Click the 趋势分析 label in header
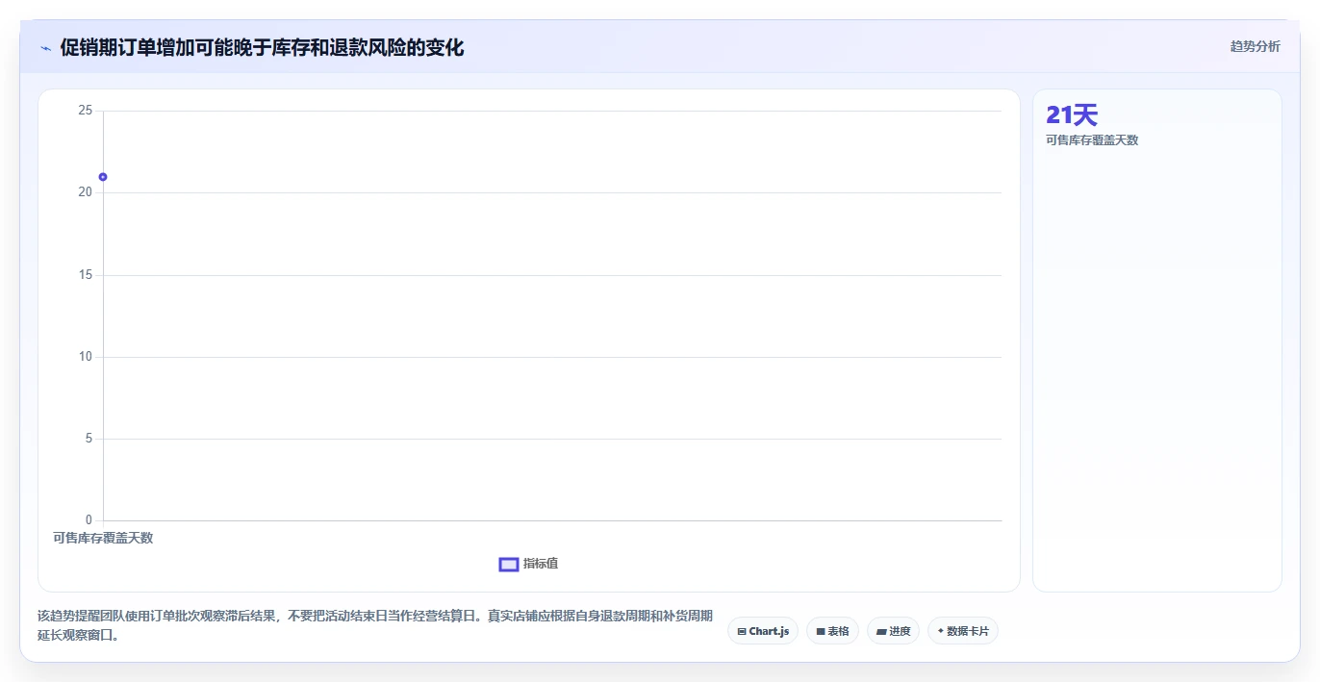The height and width of the screenshot is (682, 1320). [x=1255, y=46]
